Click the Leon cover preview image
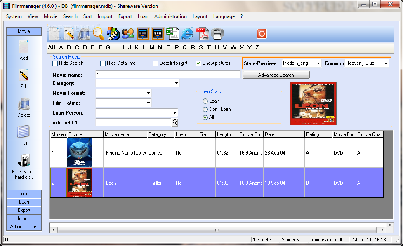This screenshot has height=246, width=403. [313, 103]
